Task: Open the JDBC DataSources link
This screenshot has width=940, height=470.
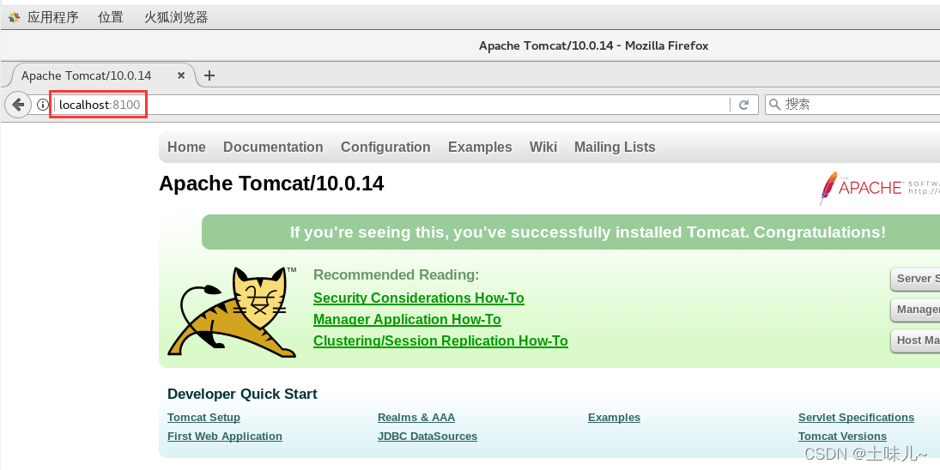Action: tap(428, 437)
